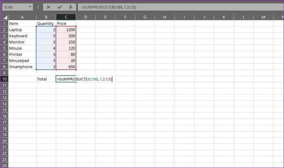Select column B header

pos(46,17)
